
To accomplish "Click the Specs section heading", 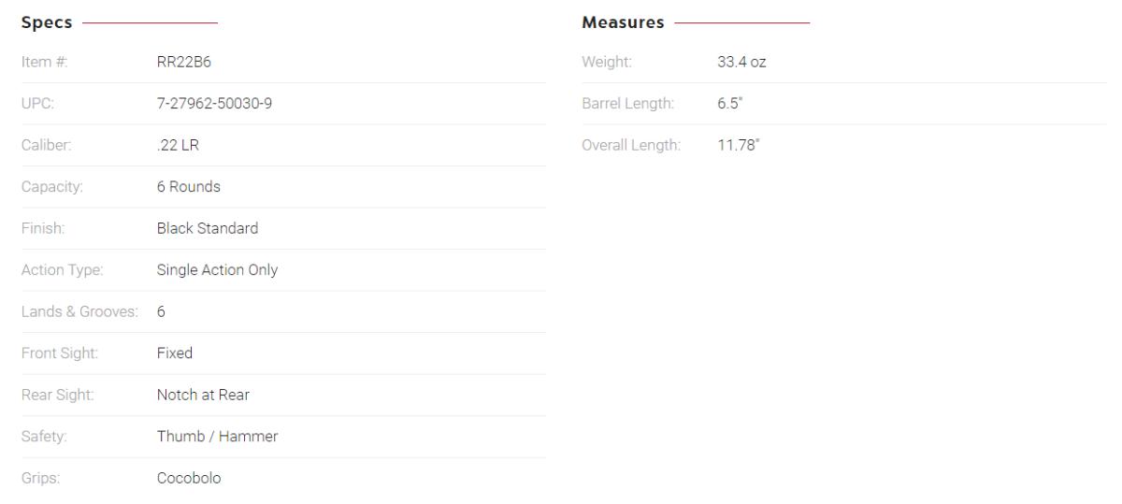I will click(x=46, y=22).
